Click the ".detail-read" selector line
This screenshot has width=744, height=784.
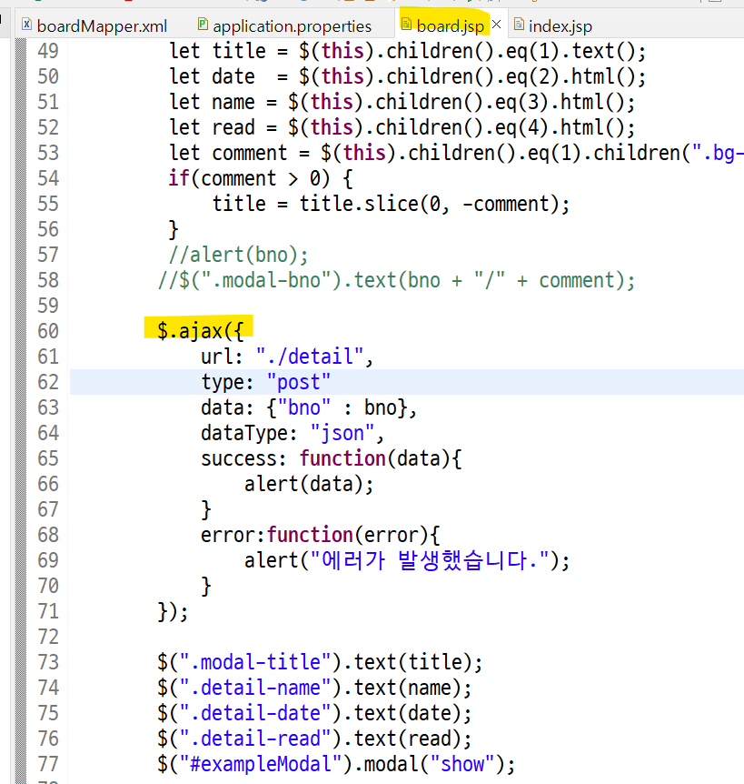(x=314, y=739)
